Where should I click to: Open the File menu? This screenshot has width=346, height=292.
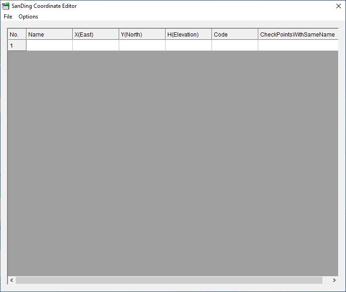click(x=8, y=17)
